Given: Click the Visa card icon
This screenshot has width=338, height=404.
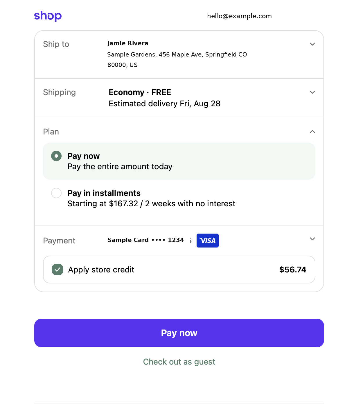Looking at the screenshot, I should click(x=208, y=241).
